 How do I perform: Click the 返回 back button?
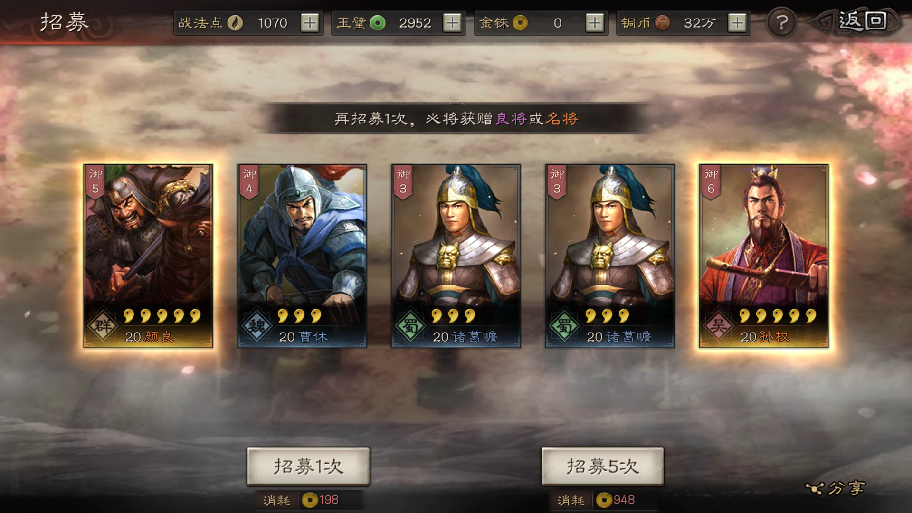(x=858, y=22)
